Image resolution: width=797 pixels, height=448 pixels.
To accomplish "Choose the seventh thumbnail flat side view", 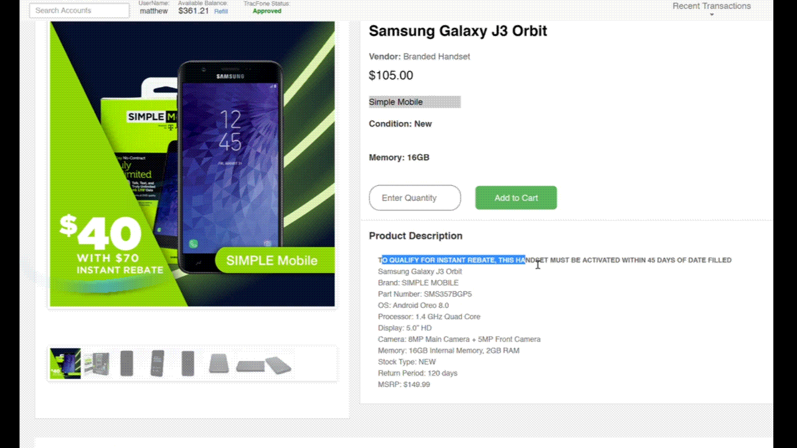I will tap(250, 366).
